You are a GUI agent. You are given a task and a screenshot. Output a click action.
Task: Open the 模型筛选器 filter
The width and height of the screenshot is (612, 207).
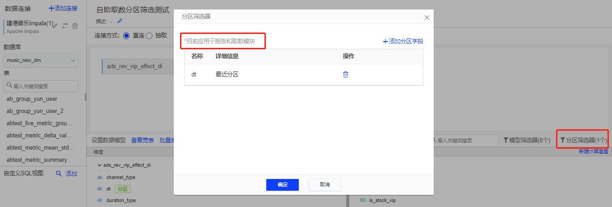point(527,141)
